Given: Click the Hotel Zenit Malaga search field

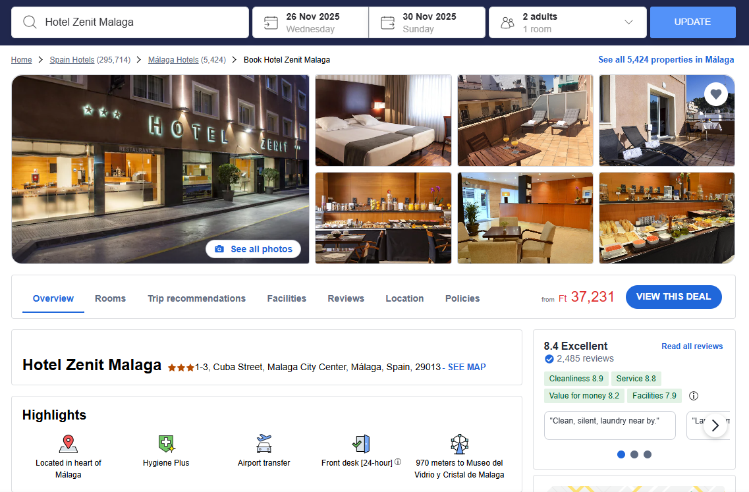Looking at the screenshot, I should 130,22.
